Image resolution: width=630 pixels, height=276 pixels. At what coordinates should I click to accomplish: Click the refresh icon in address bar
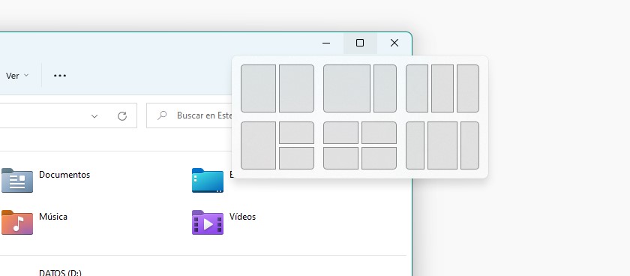click(x=122, y=116)
